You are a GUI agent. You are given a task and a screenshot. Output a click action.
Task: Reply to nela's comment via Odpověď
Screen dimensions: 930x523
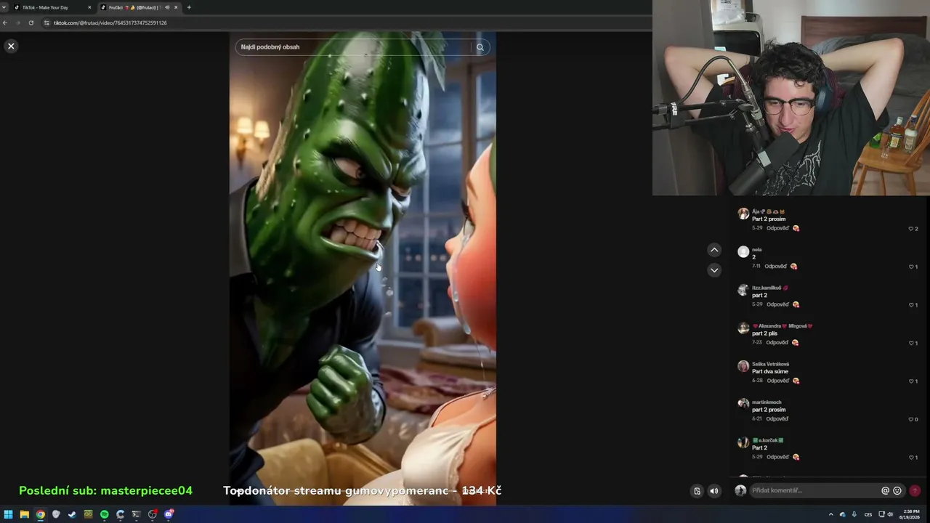[775, 266]
